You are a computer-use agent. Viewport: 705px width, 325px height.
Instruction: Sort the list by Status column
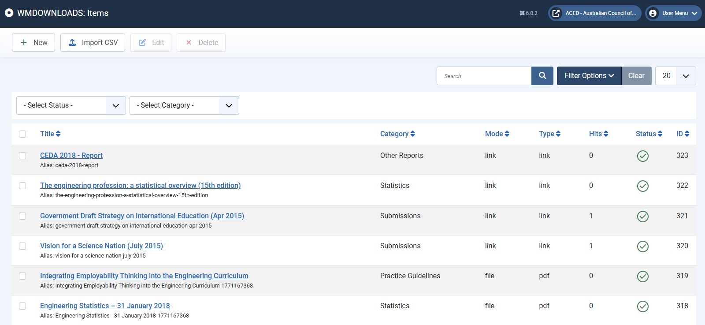tap(649, 134)
